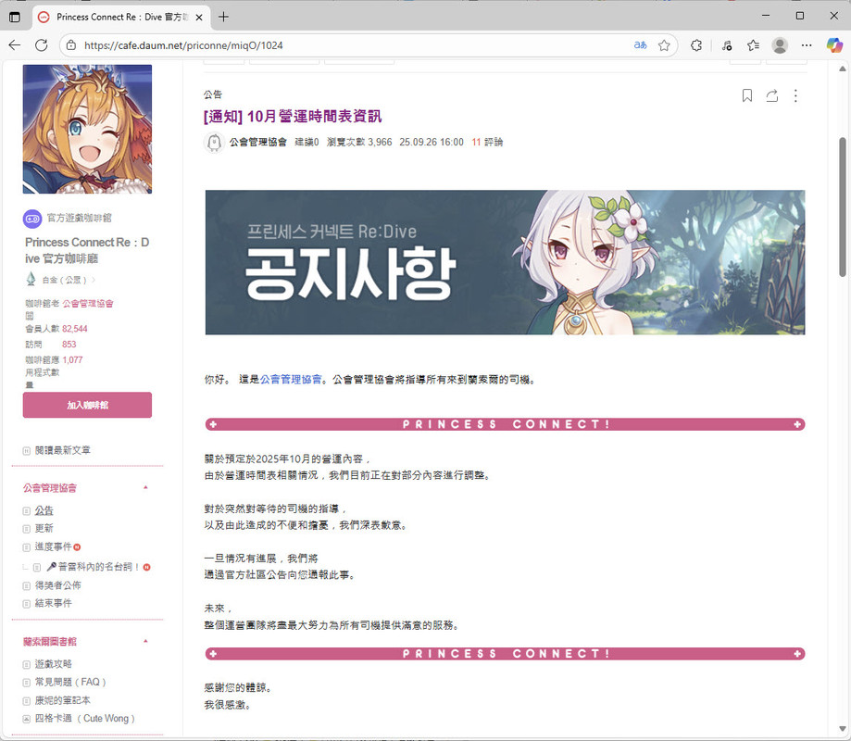The width and height of the screenshot is (851, 741).
Task: Click the 公告 category label above title
Action: tap(213, 94)
